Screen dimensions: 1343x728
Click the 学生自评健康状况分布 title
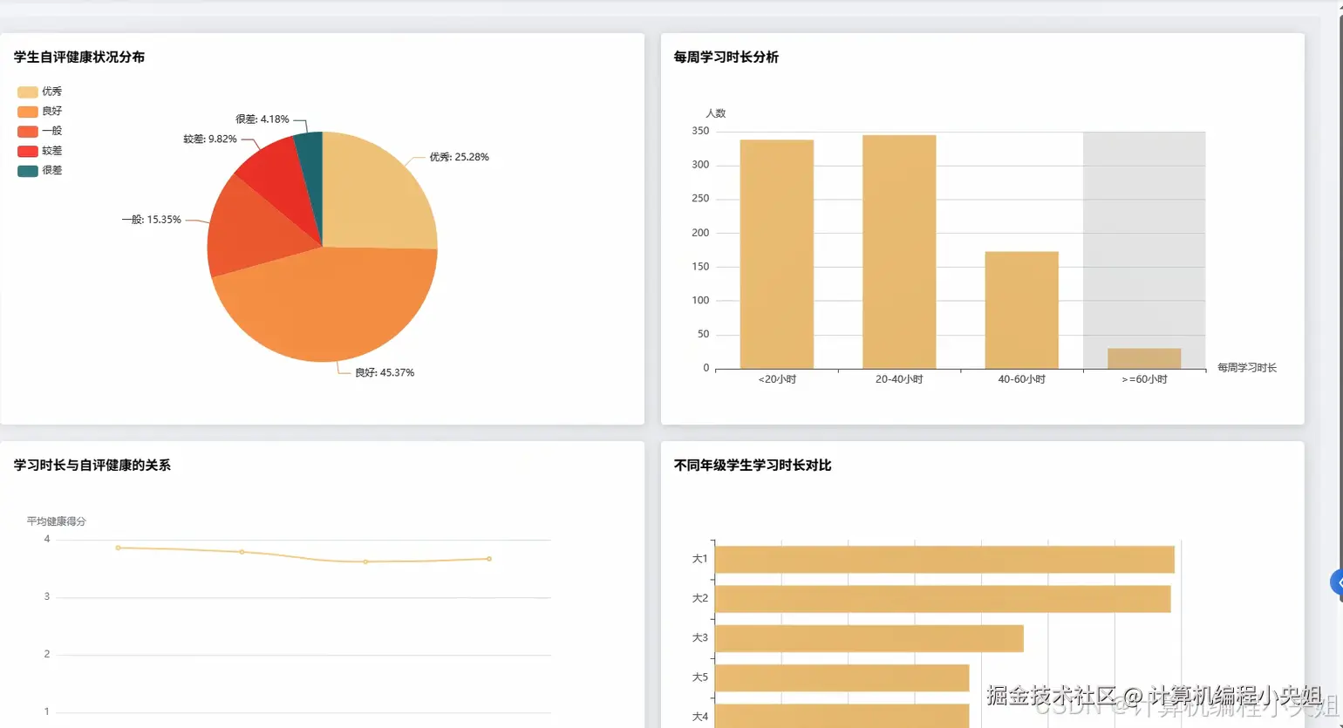(x=79, y=57)
